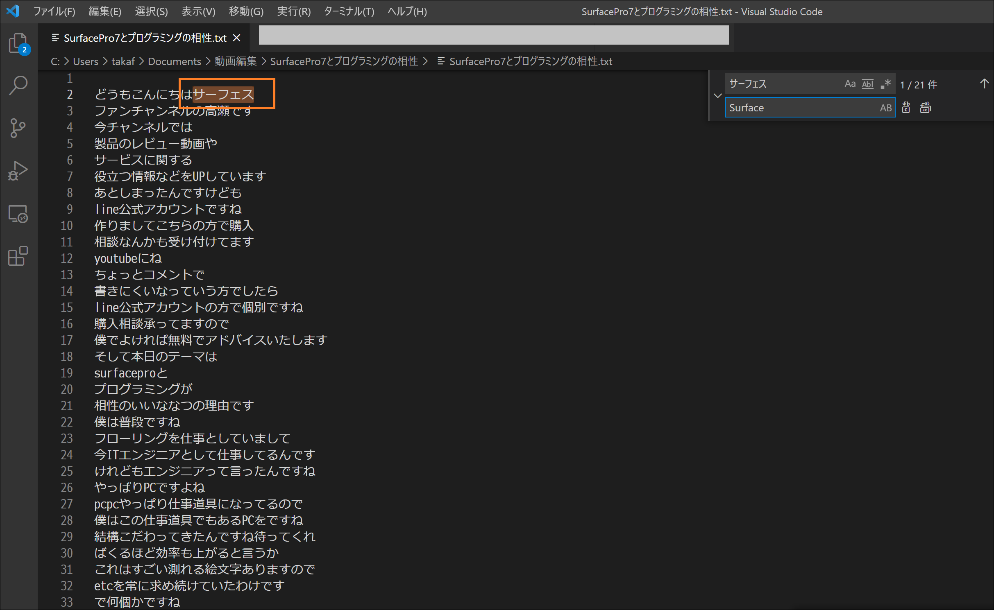This screenshot has height=610, width=994.
Task: Open the Search view in activity bar
Action: [x=18, y=86]
